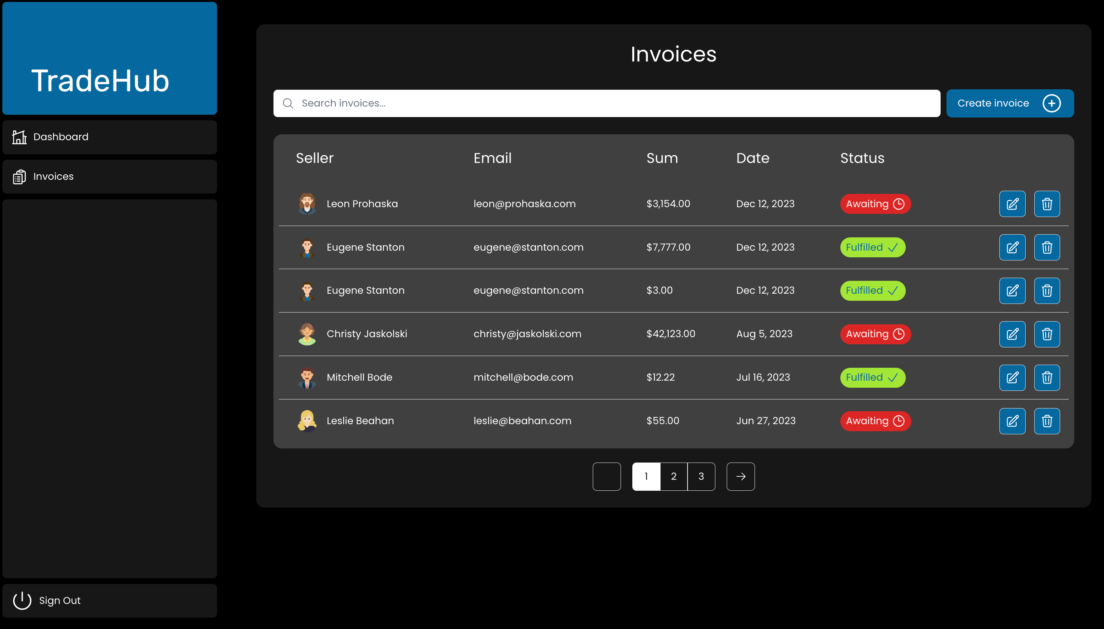
Task: Delete Leon Prohaska's invoice
Action: pyautogui.click(x=1046, y=204)
